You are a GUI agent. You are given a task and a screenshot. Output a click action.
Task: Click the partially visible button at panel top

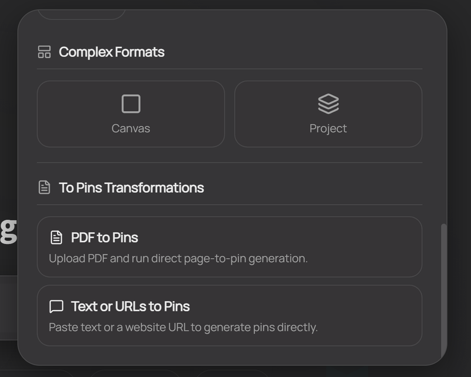click(82, 15)
